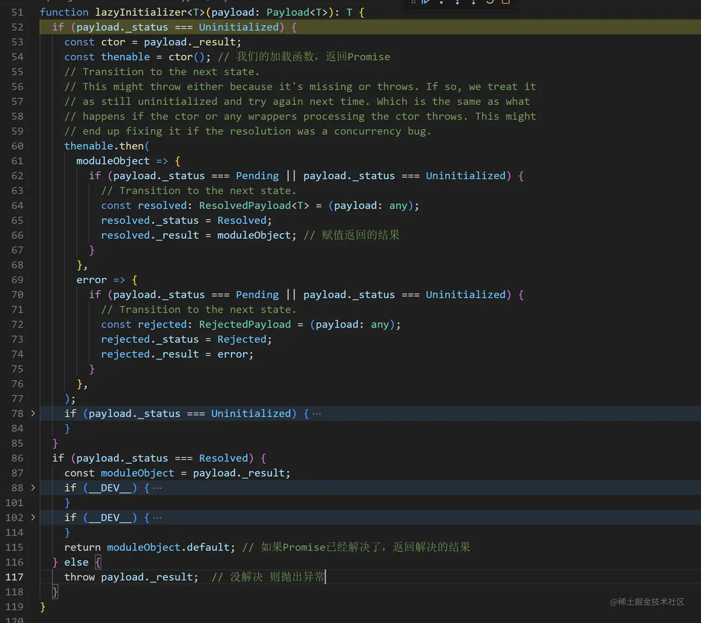
Task: Click Continue in the debug toolbar
Action: pos(426,1)
